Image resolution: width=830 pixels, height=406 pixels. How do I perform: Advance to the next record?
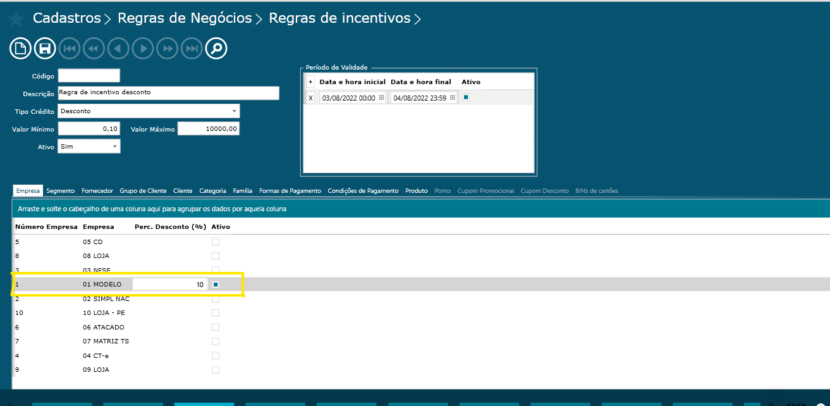click(x=142, y=48)
